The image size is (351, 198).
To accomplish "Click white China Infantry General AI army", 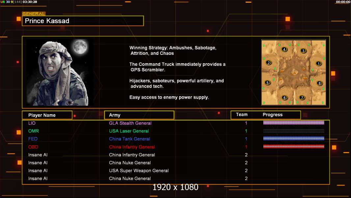I will [x=132, y=155].
